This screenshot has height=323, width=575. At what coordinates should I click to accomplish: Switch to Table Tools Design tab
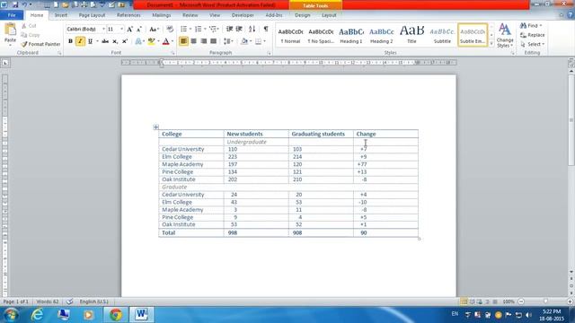pyautogui.click(x=303, y=15)
